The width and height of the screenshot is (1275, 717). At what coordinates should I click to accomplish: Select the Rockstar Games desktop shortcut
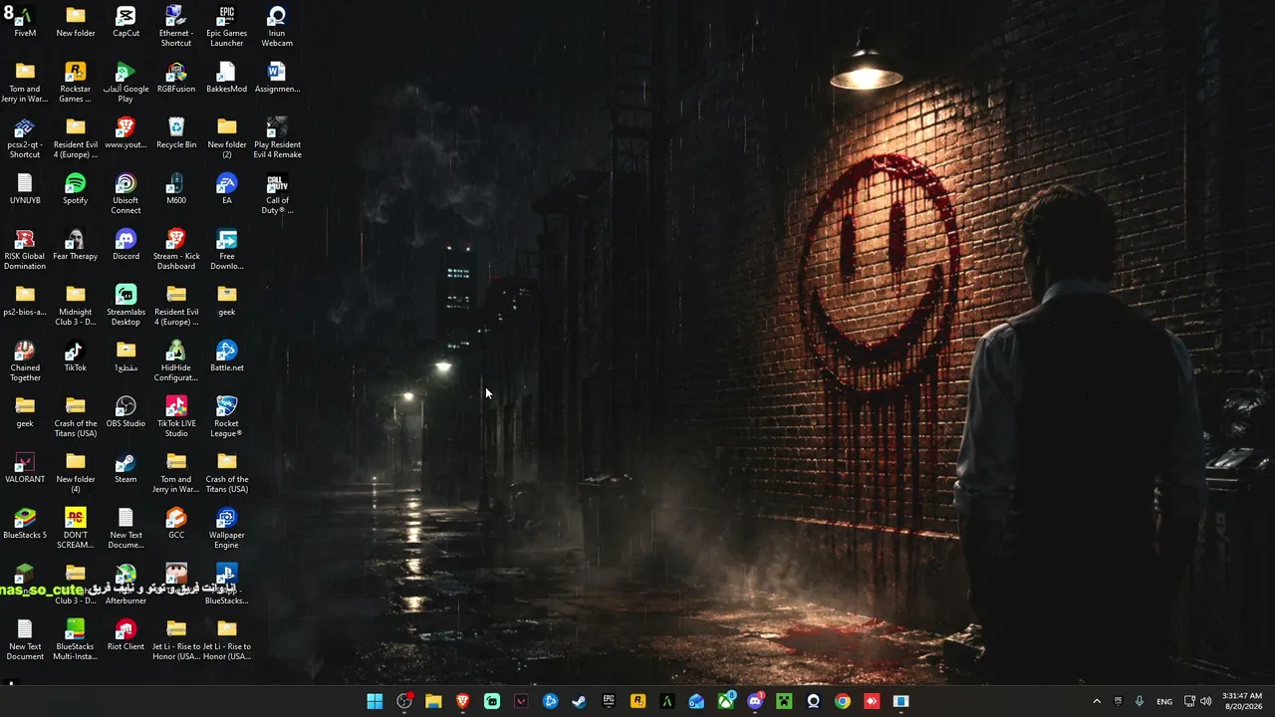pyautogui.click(x=76, y=82)
